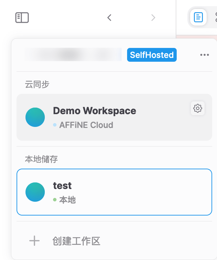Click the blue cloud sync status dot
Screen dimensions: 217x260
tap(55, 125)
